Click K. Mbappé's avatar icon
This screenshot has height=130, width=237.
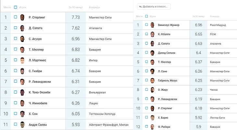pyautogui.click(x=152, y=34)
